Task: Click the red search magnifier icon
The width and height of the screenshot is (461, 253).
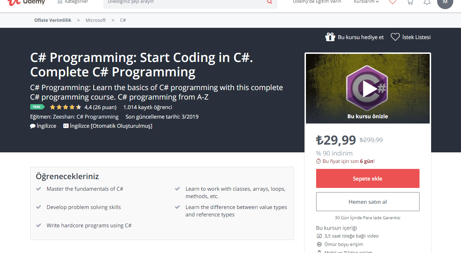Action: 270,2
